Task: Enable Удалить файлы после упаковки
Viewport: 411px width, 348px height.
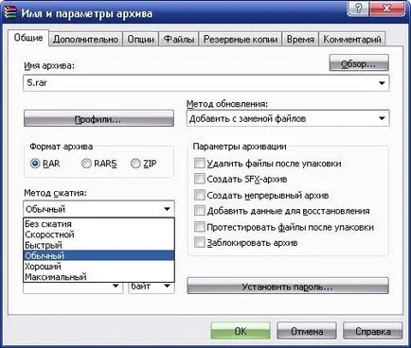Action: [x=200, y=164]
